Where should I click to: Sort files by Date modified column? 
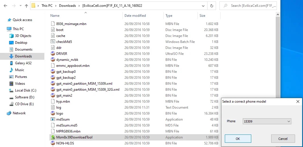tap(135, 16)
